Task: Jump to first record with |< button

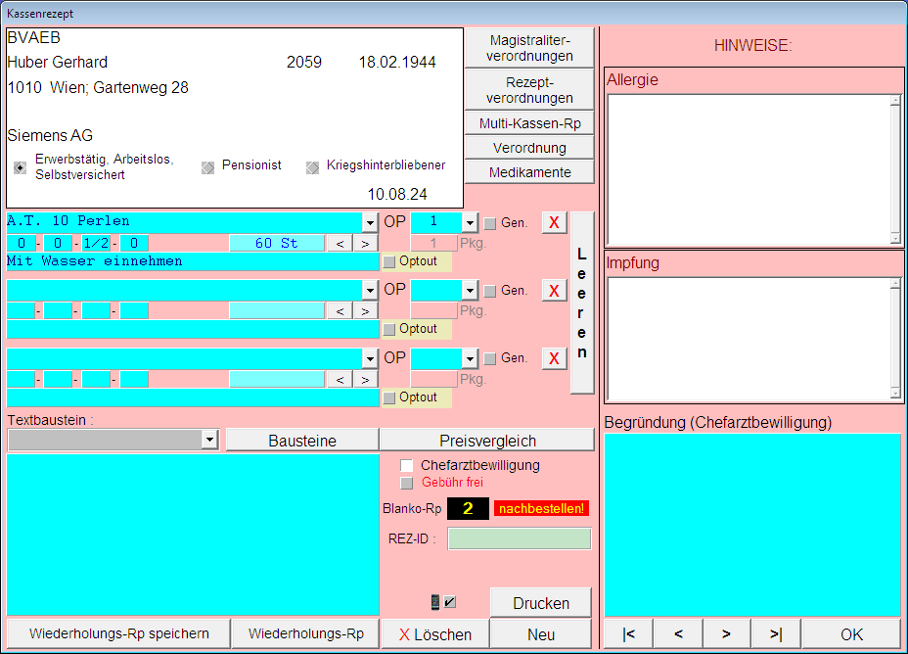Action: [629, 634]
